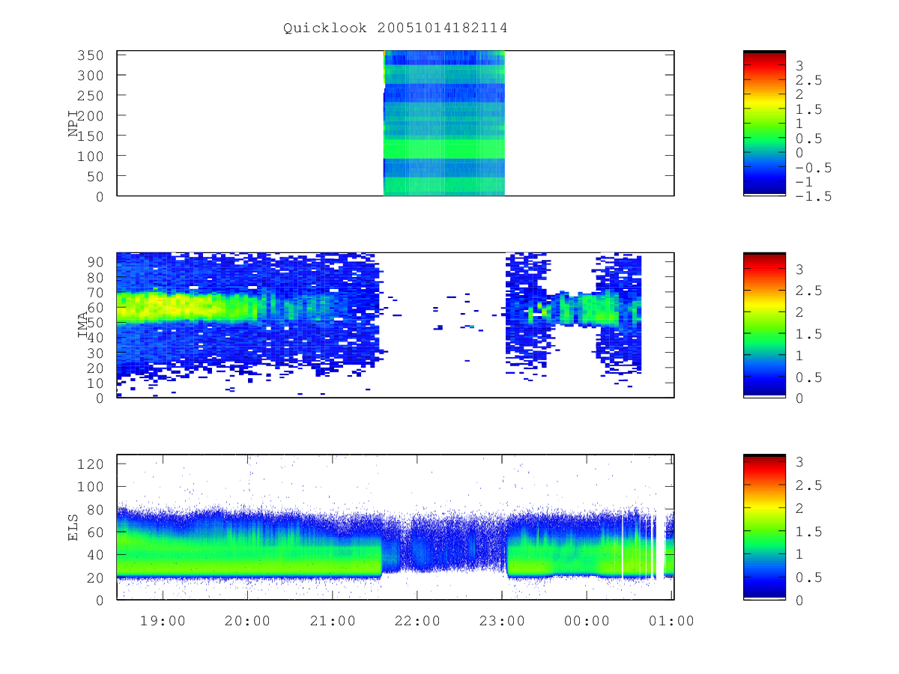The image size is (899, 674).
Task: Click the 00:00 time tick label
Action: tap(586, 621)
